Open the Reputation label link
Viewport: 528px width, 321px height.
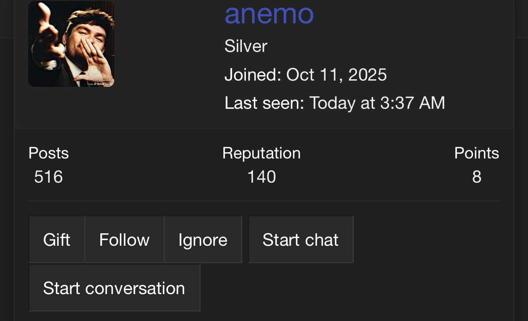[x=261, y=154]
